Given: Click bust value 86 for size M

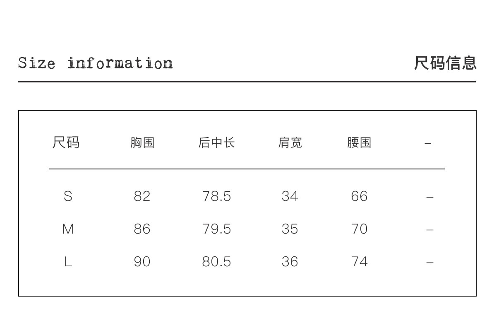Looking at the screenshot, I should click(x=142, y=229).
